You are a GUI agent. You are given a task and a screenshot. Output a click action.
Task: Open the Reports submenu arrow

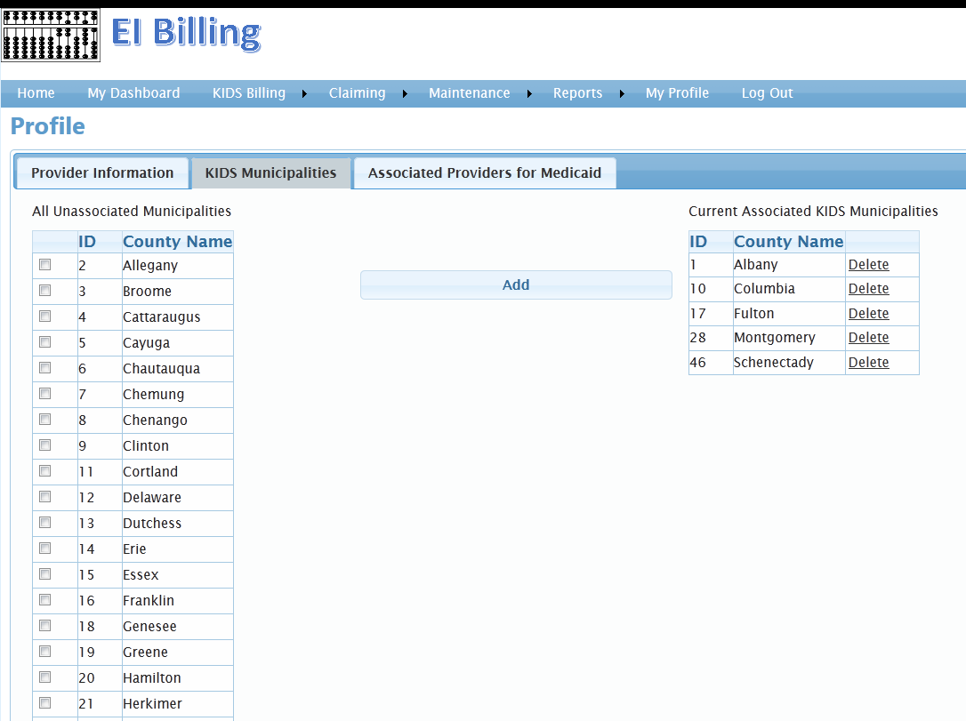click(623, 93)
